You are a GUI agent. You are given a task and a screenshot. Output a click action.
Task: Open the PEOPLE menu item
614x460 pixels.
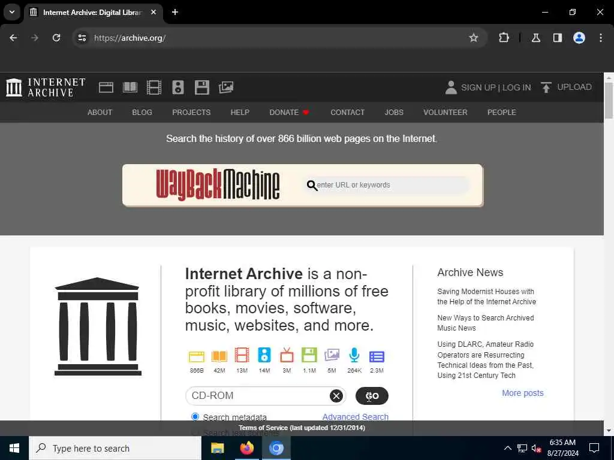coord(502,112)
